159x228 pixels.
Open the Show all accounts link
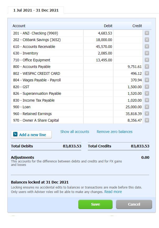pyautogui.click(x=75, y=132)
